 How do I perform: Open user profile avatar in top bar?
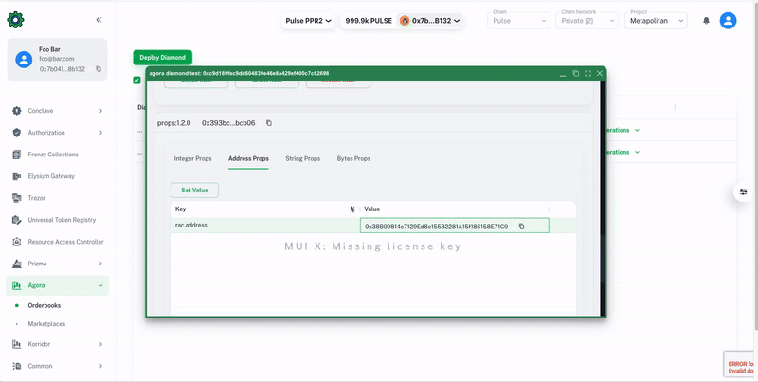pos(728,21)
